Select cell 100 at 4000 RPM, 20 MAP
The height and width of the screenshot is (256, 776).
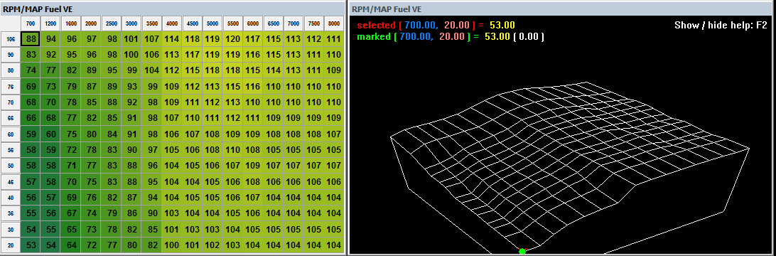click(x=172, y=245)
